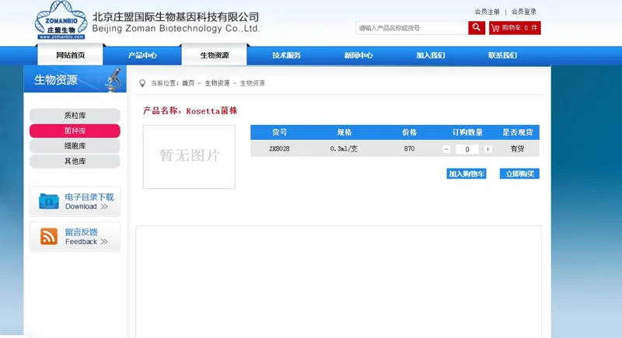
Task: Click the product code ZK8028 cell
Action: pyautogui.click(x=279, y=148)
